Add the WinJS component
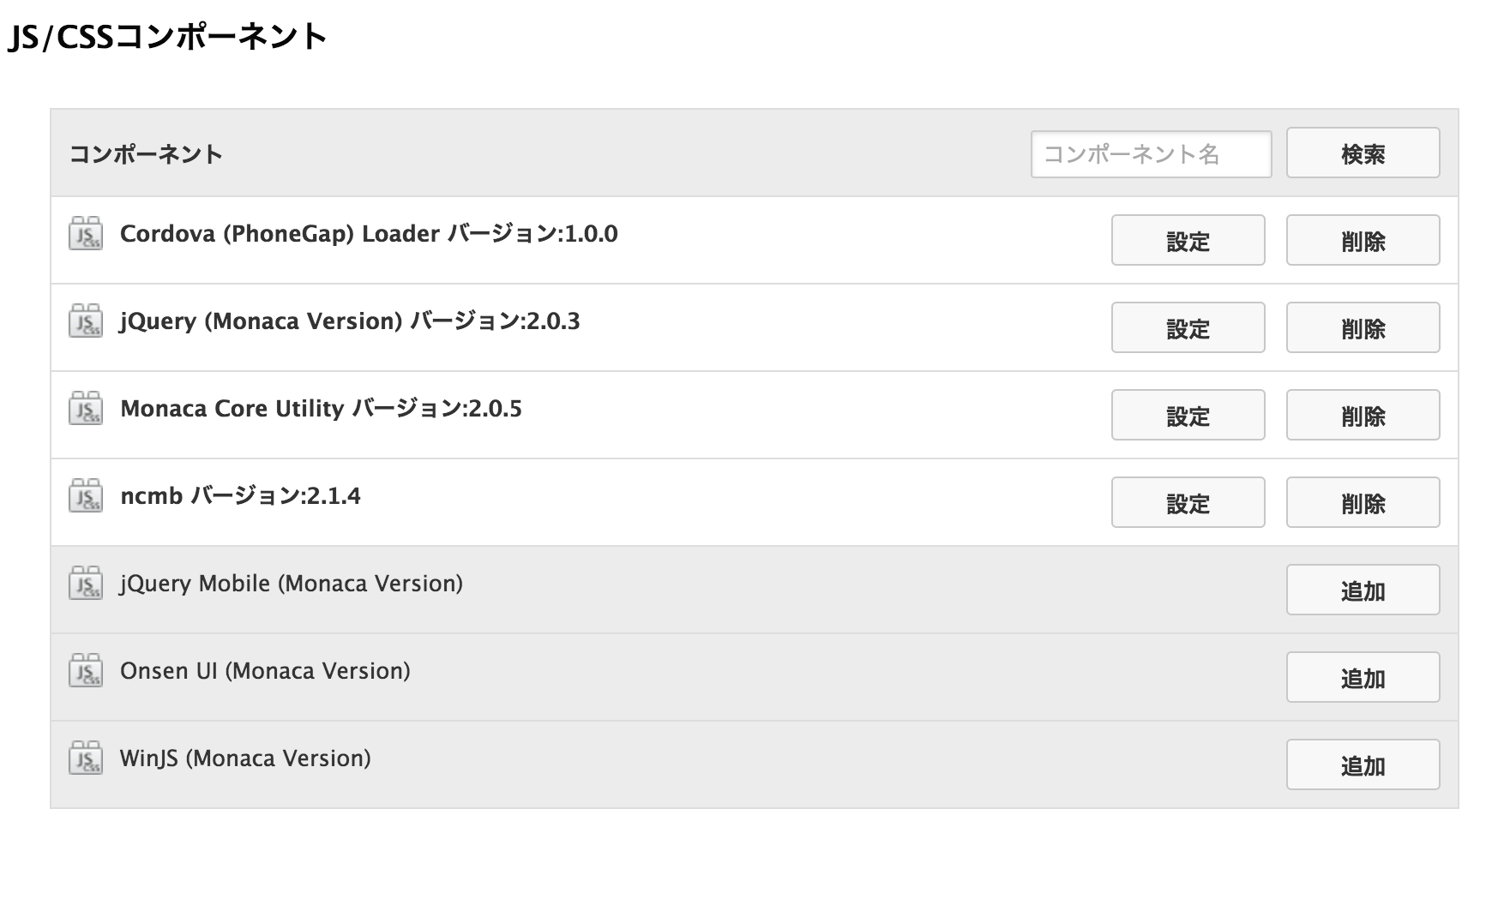Viewport: 1492px width, 905px height. (1362, 765)
